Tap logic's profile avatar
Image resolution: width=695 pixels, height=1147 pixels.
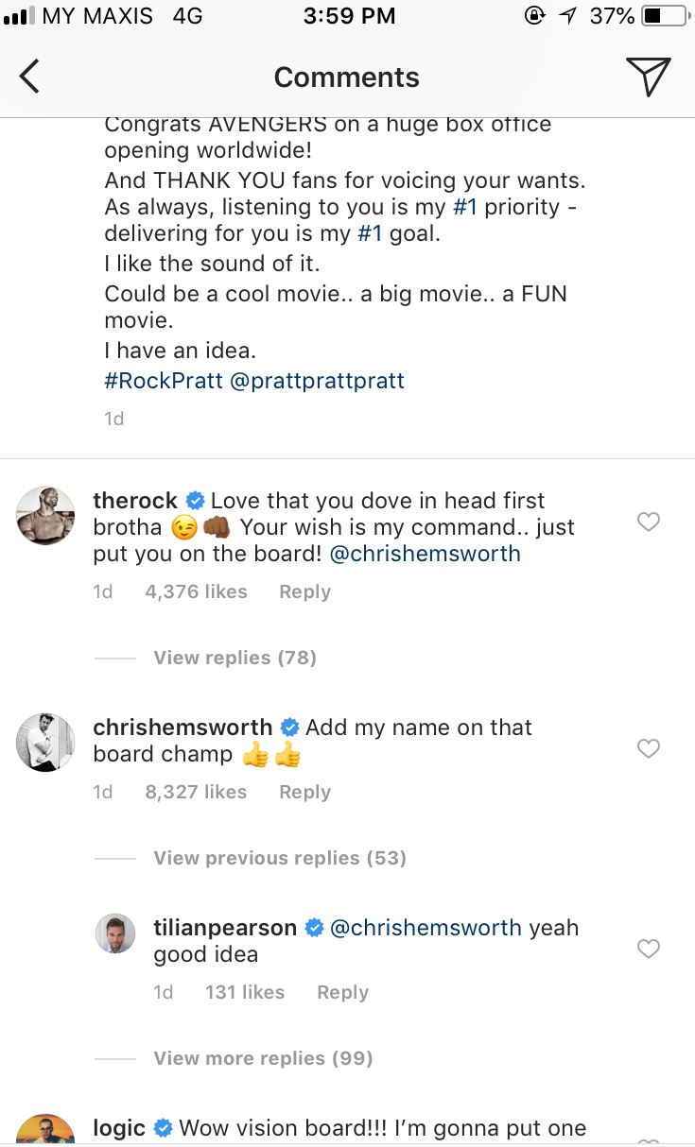(45, 1132)
